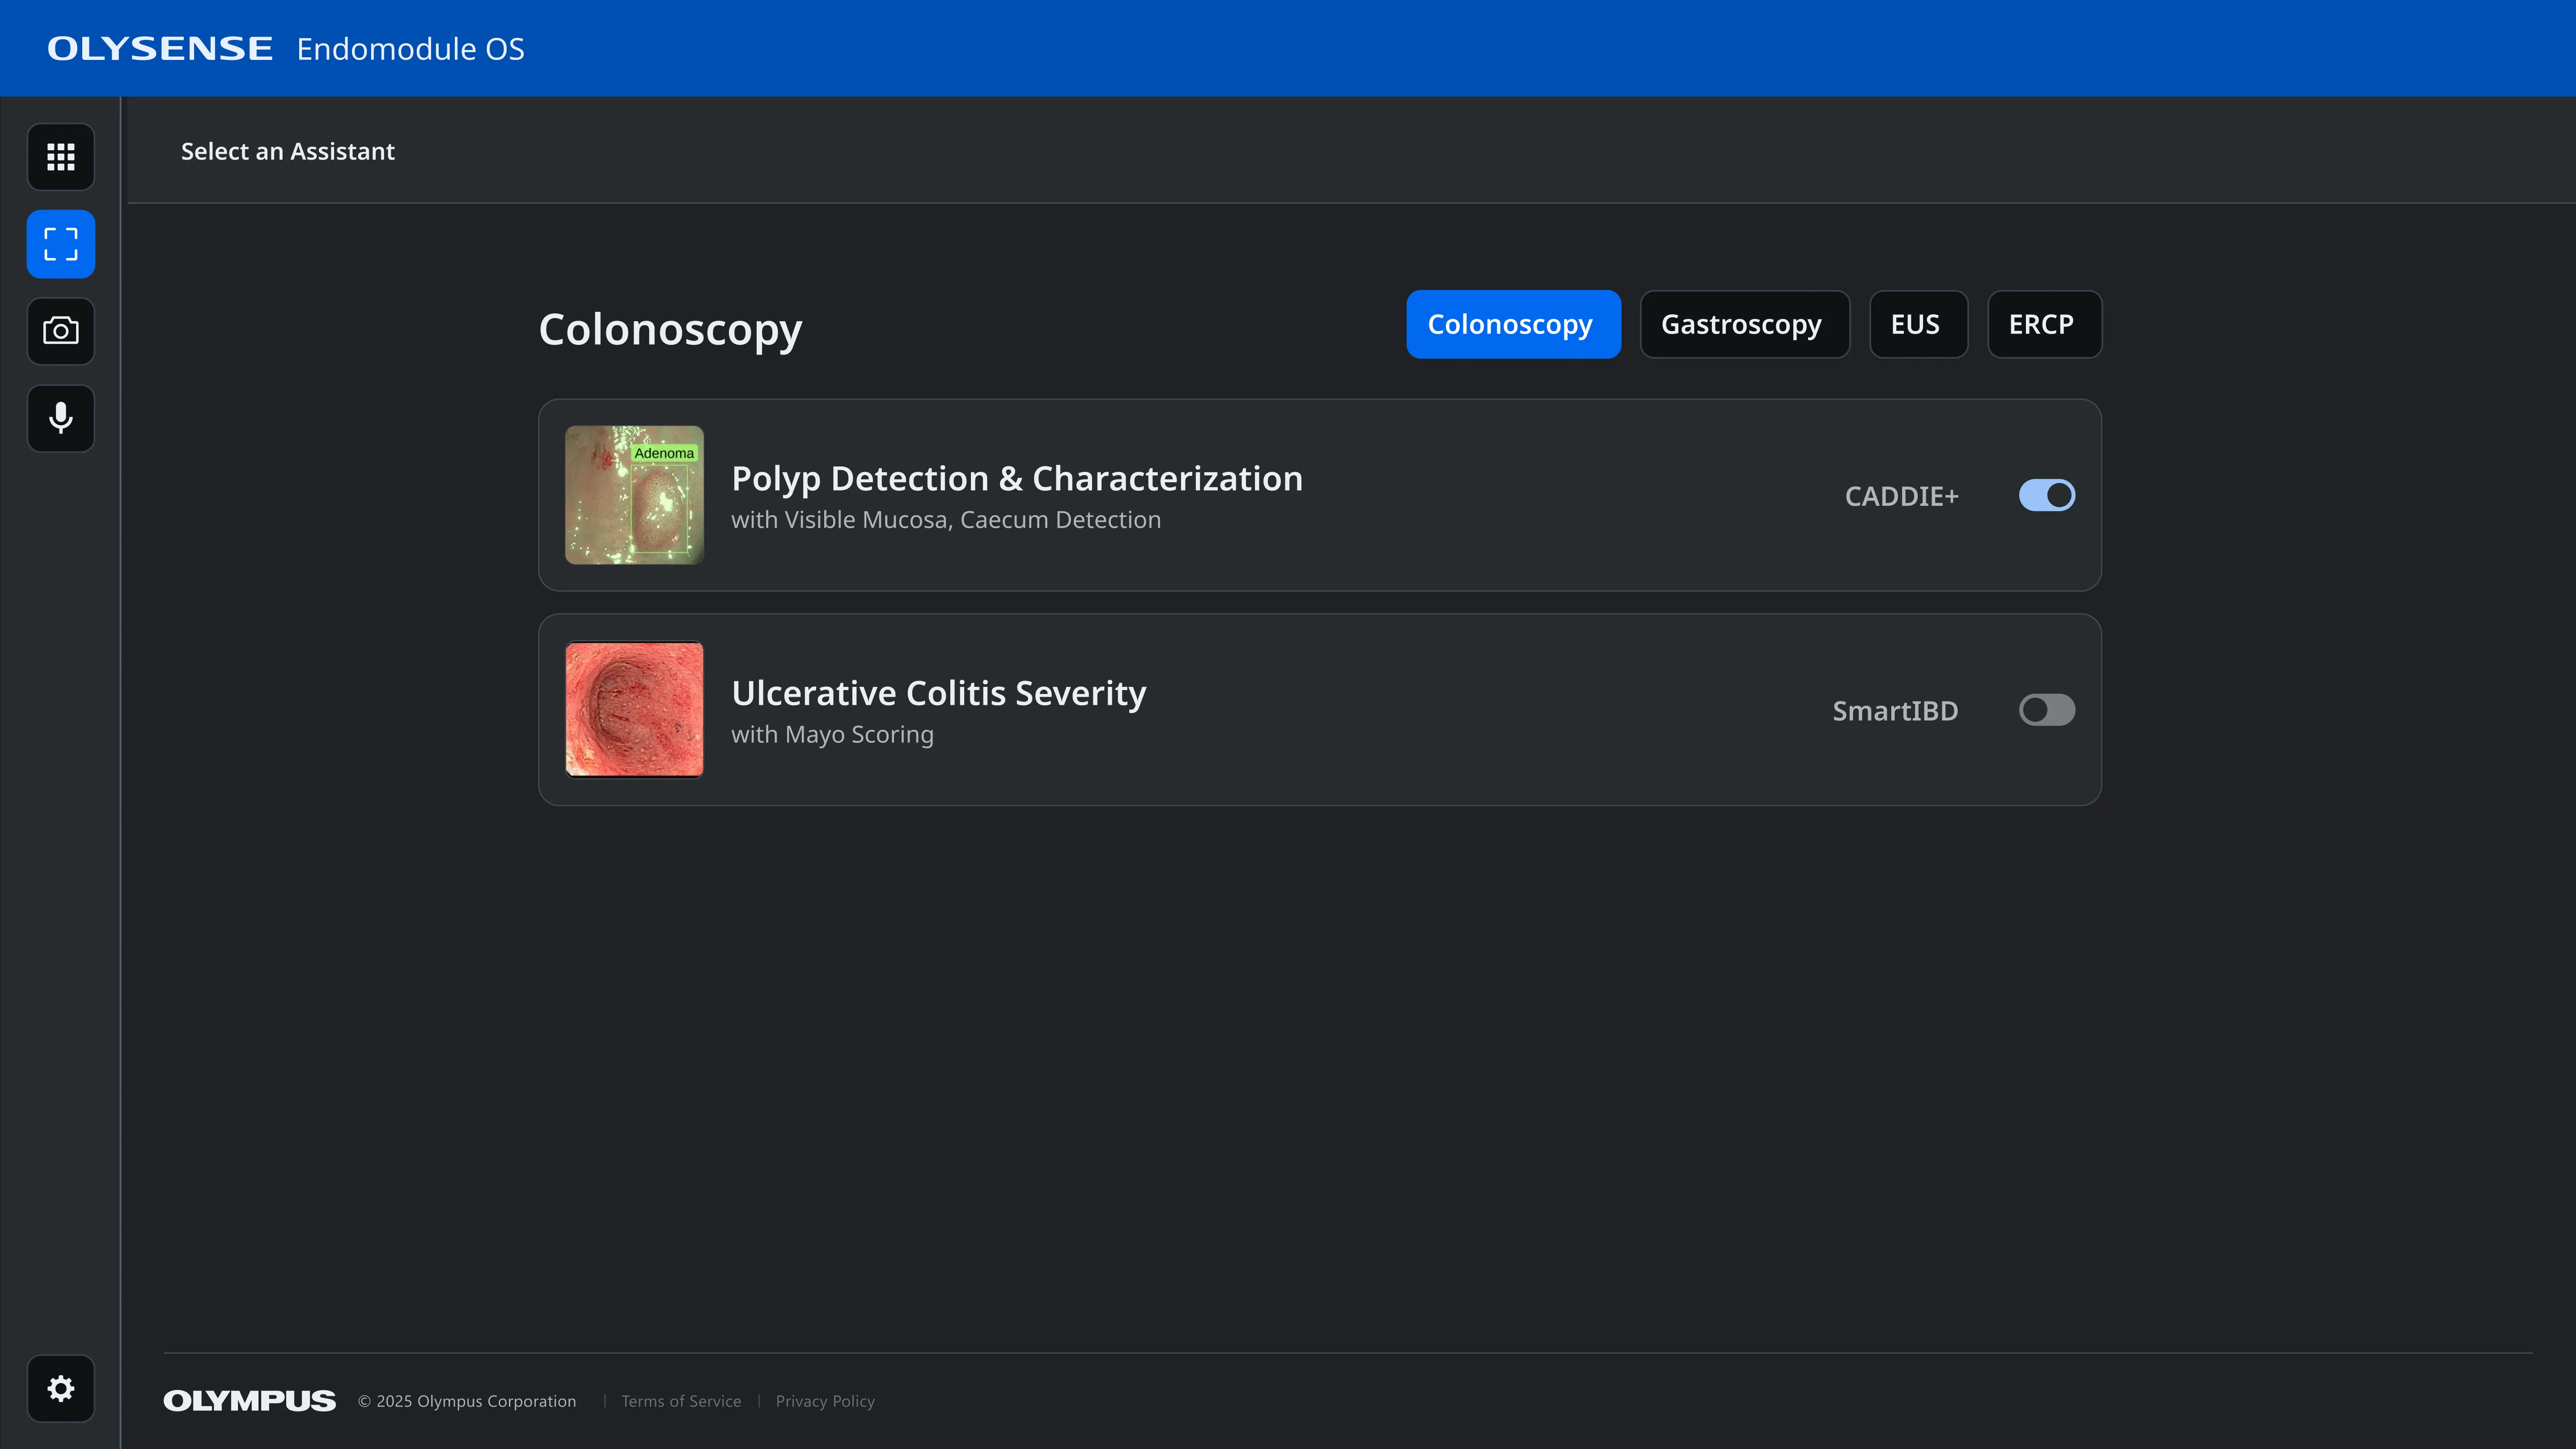Click the Select an Assistant heading
The width and height of the screenshot is (2576, 1449).
(288, 151)
